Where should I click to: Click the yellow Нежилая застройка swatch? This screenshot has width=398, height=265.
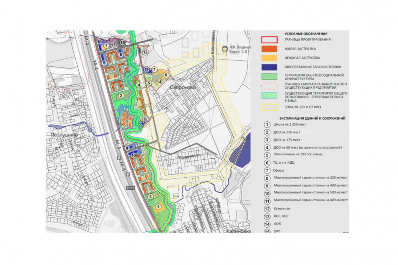[269, 58]
